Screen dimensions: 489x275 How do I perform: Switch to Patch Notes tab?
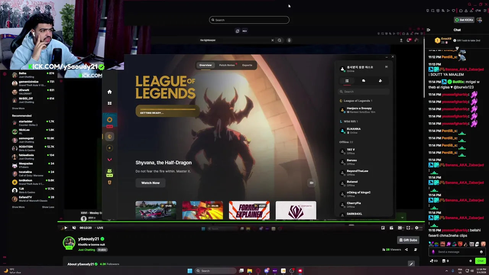click(227, 65)
